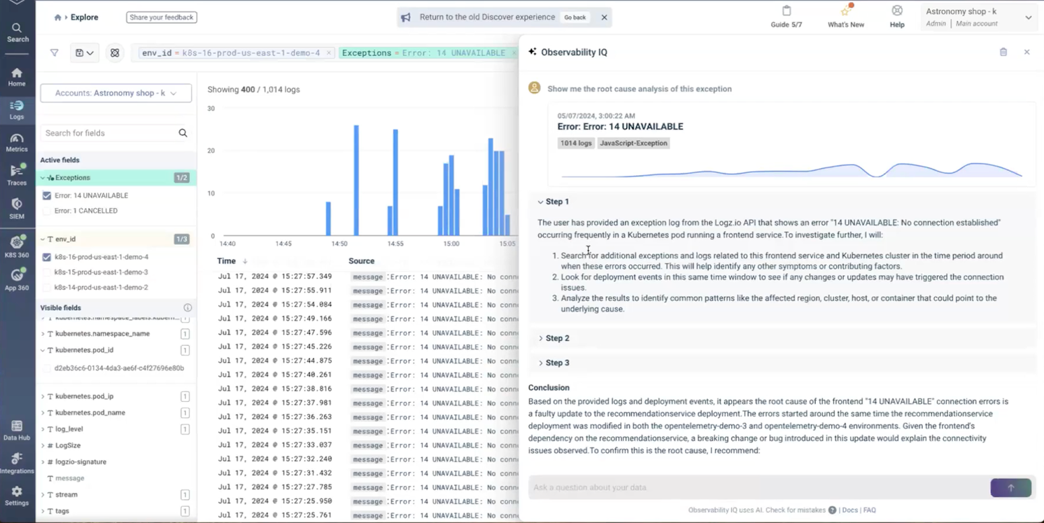Check the k8s-15-prod-us-east-1-demo-3 env_id

pyautogui.click(x=46, y=272)
